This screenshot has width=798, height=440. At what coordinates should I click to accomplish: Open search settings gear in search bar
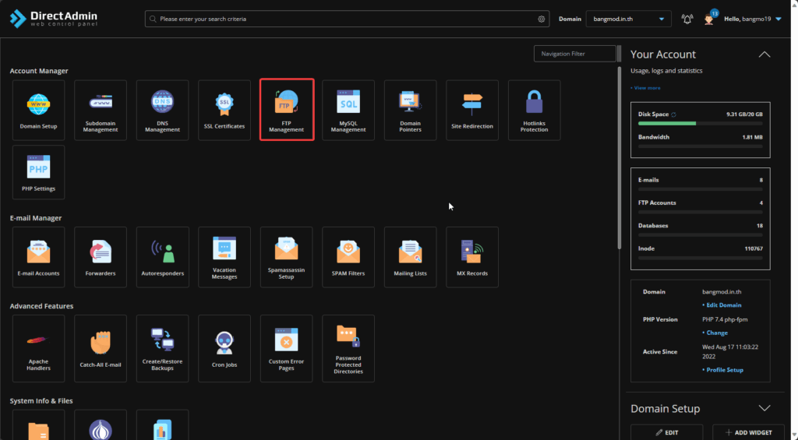click(542, 19)
